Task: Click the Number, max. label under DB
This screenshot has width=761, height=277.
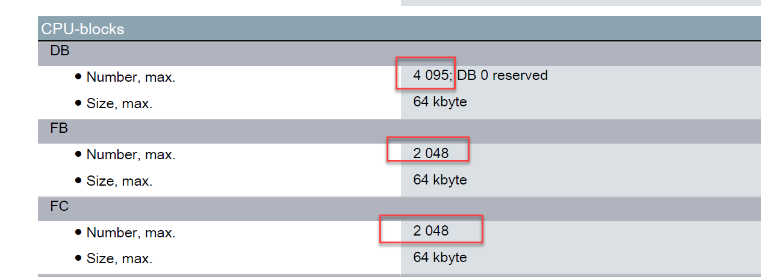Action: pyautogui.click(x=131, y=77)
